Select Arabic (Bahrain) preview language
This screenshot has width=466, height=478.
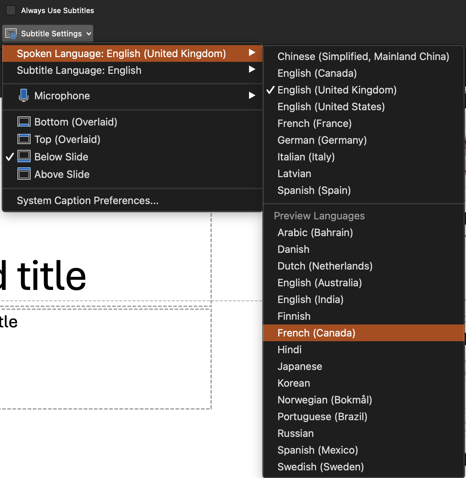364,232
